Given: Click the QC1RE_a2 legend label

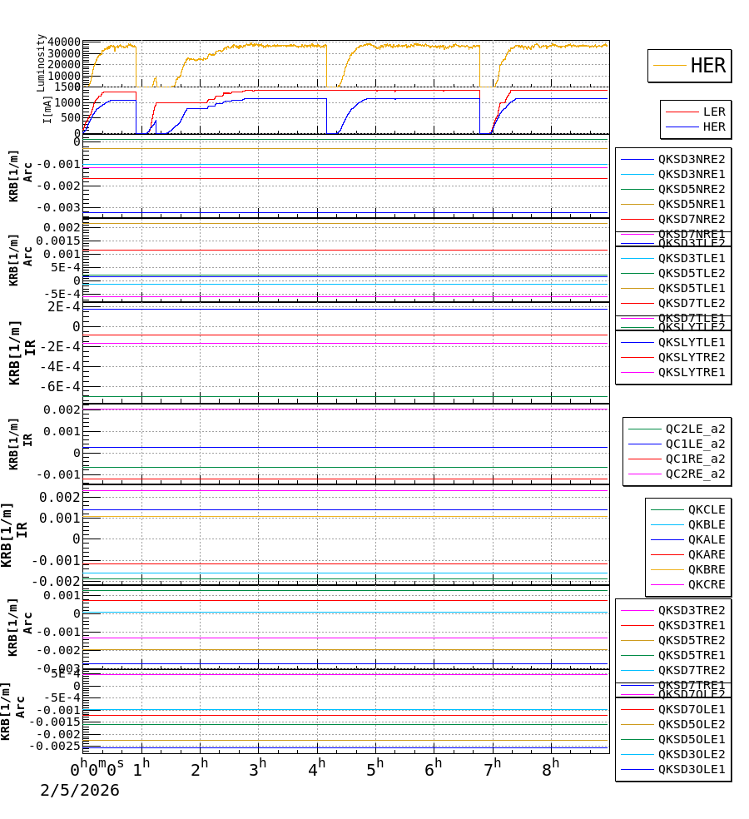Looking at the screenshot, I should pyautogui.click(x=695, y=459).
